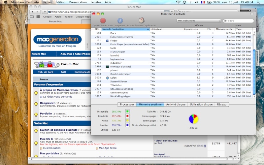
Task: Open Safari Top Sites grid icon
Action: click(x=38, y=17)
